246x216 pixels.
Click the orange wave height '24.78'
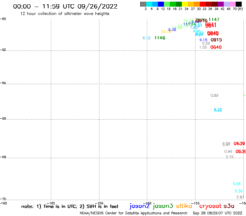(x=166, y=32)
